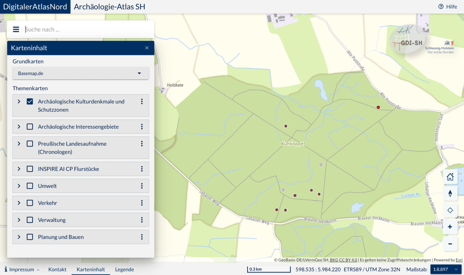Uncheck Archäologische Kulturdenkmale und Schutzzonen layer
Image resolution: width=464 pixels, height=275 pixels.
click(x=30, y=101)
